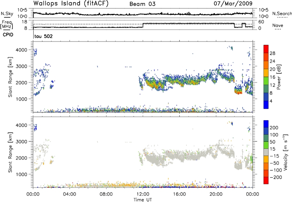Image resolution: width=292 pixels, height=202 pixels.
Task: Select the 'CPID' row label
Action: (8, 35)
